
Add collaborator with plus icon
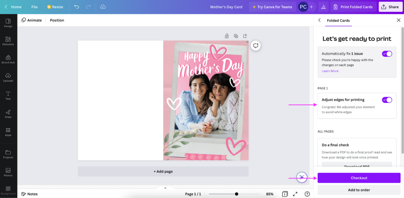(311, 7)
